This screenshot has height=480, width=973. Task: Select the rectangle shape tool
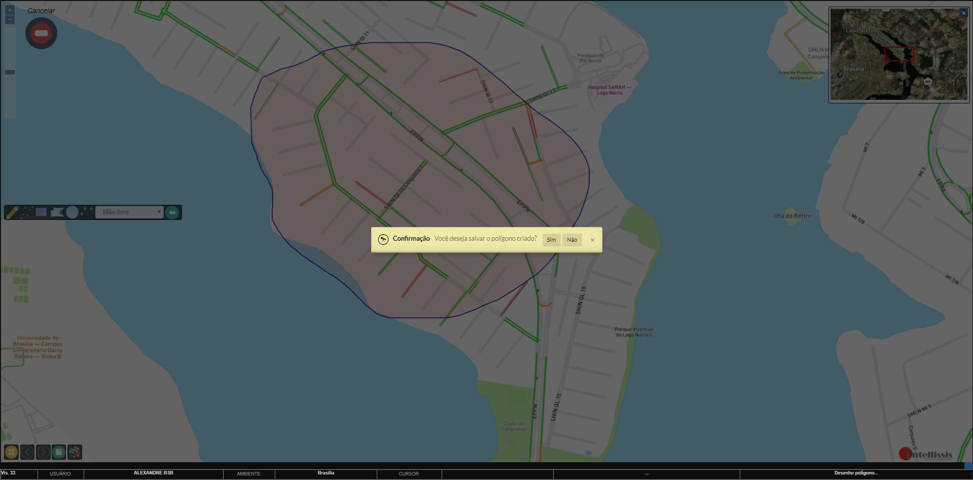tap(42, 212)
